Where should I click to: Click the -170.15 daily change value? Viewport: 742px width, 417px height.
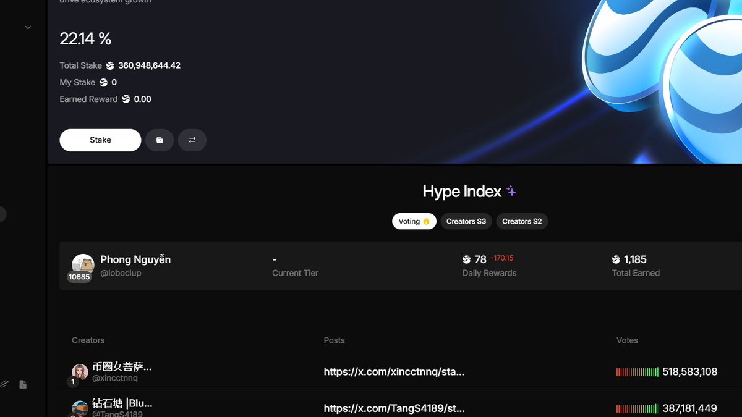point(502,258)
